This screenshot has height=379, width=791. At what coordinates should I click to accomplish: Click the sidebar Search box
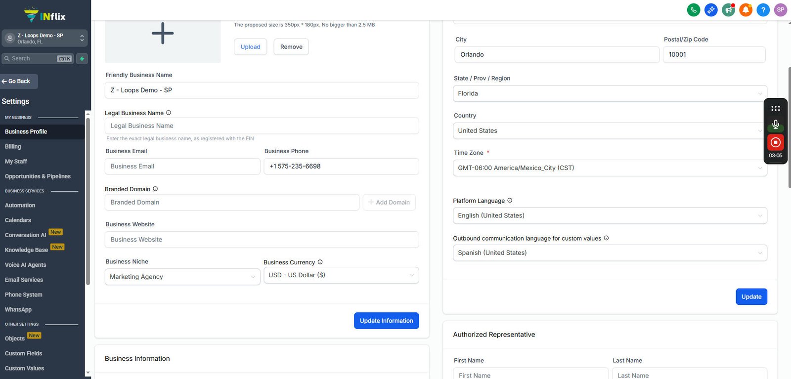coord(38,58)
